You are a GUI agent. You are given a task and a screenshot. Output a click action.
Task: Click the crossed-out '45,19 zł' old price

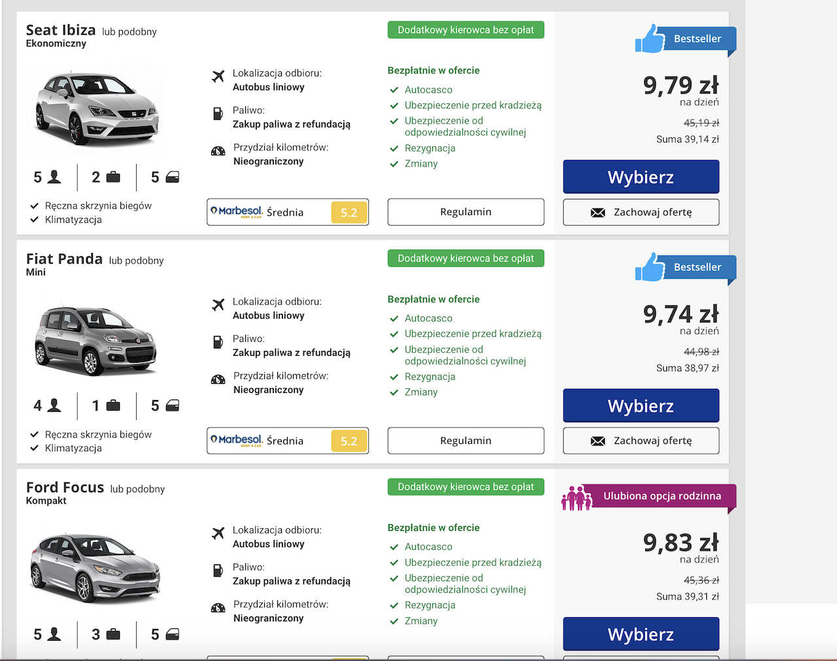[701, 123]
